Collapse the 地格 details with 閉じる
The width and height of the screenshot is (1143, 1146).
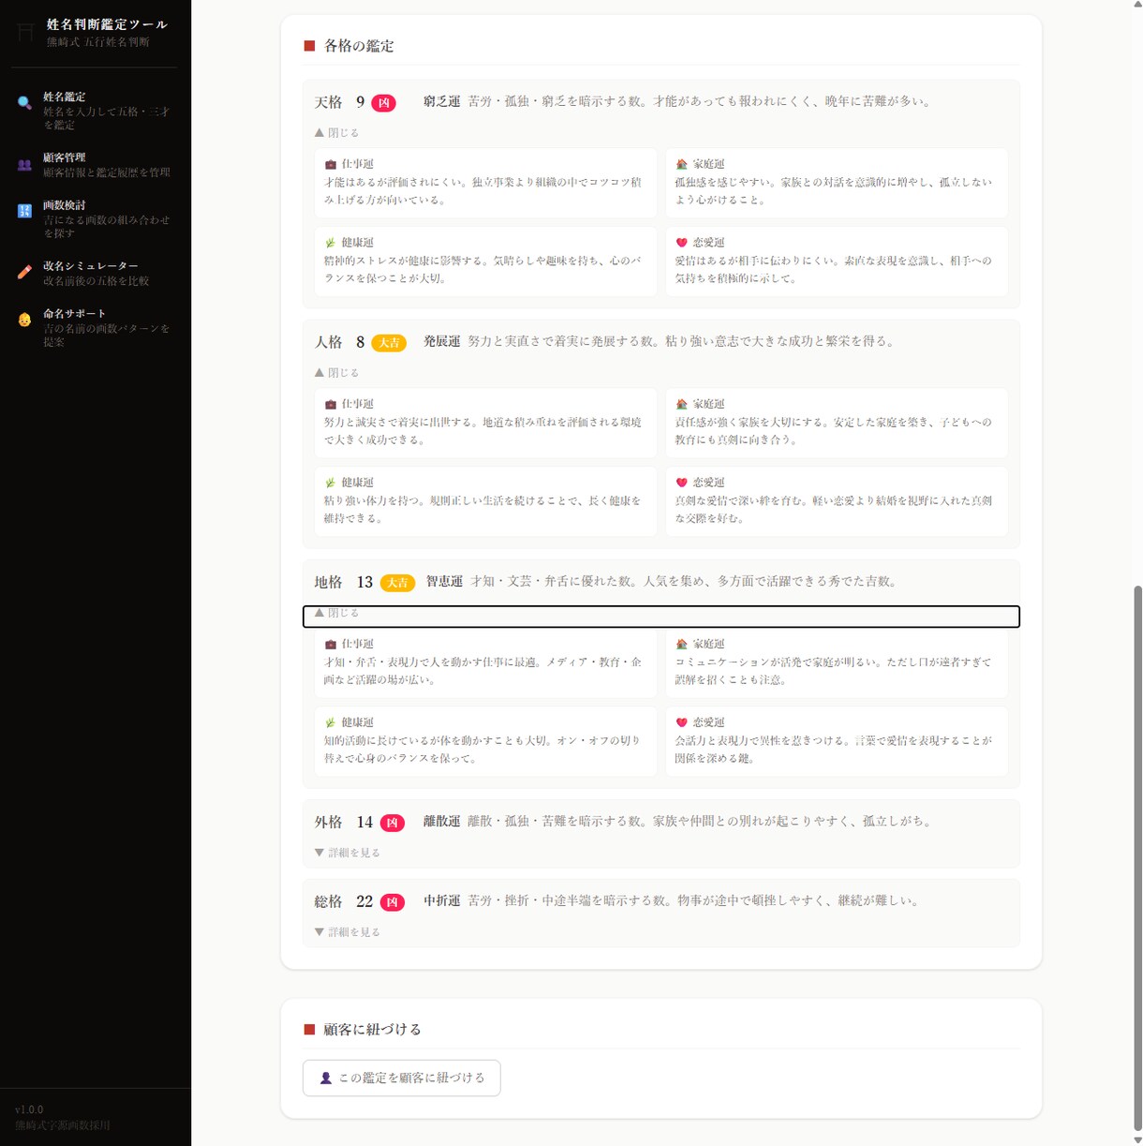click(661, 616)
